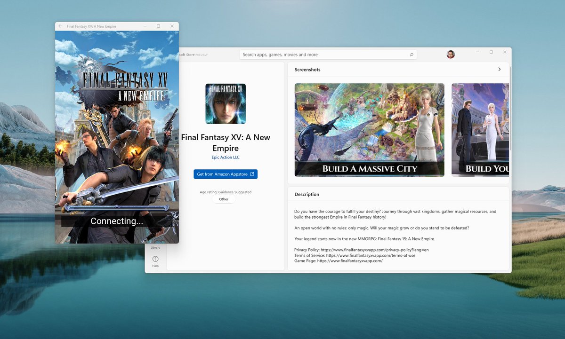Open the Build a Massive City screenshot
This screenshot has width=565, height=339.
[370, 130]
